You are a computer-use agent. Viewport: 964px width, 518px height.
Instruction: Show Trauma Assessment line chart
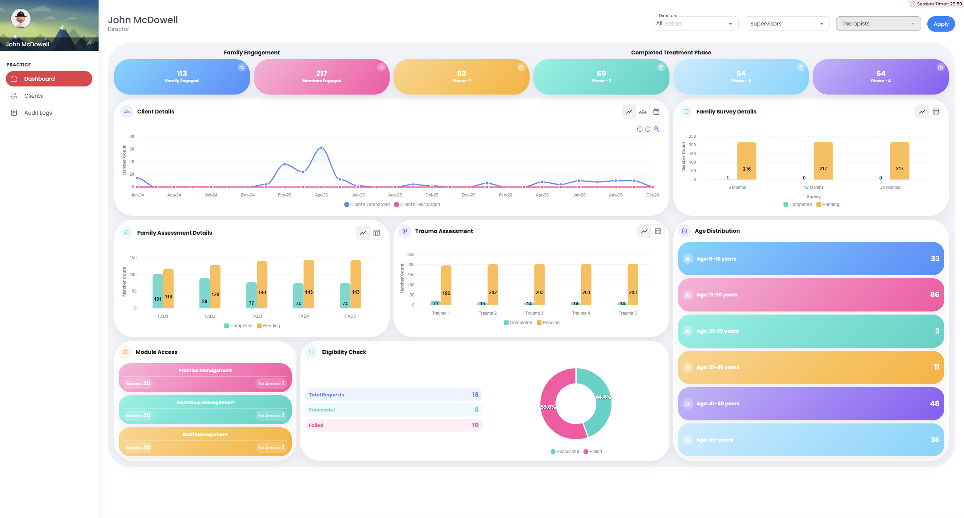tap(644, 231)
